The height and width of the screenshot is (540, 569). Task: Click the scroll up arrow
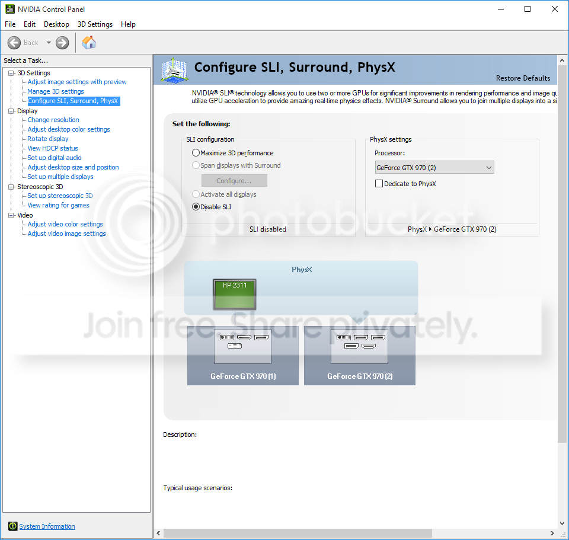[562, 60]
